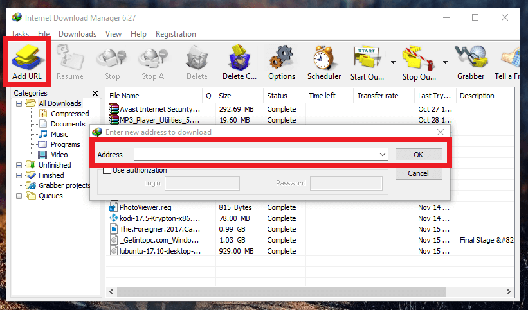Open the Start Queue dropdown arrow
This screenshot has height=310, width=528.
(392, 62)
